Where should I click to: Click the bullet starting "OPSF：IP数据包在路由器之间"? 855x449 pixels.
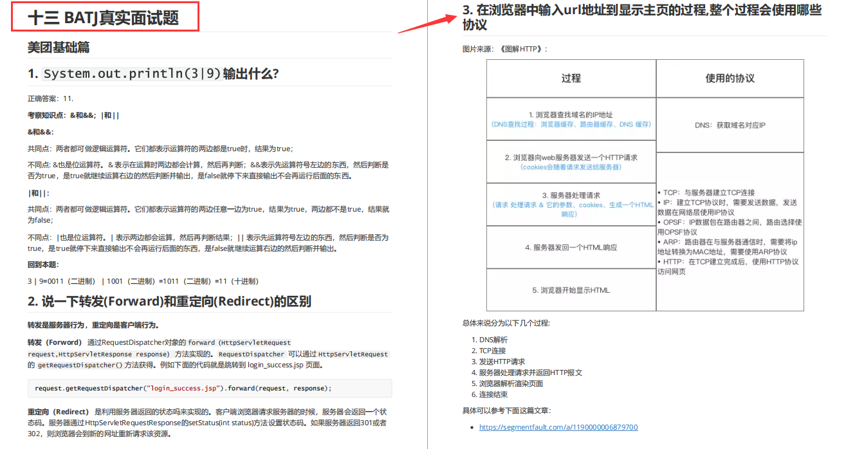[730, 226]
